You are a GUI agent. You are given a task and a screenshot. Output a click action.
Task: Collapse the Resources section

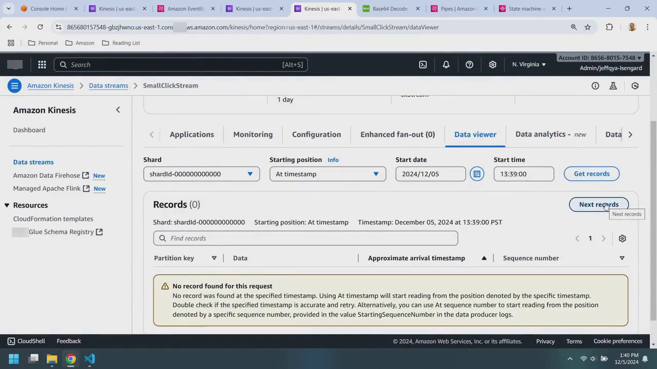coord(7,205)
